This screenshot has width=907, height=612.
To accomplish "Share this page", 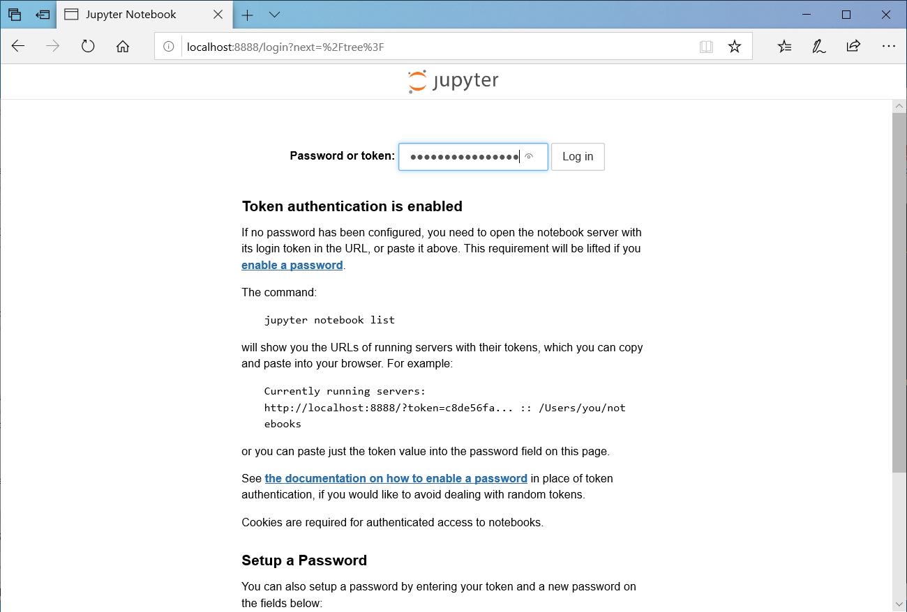I will click(853, 47).
